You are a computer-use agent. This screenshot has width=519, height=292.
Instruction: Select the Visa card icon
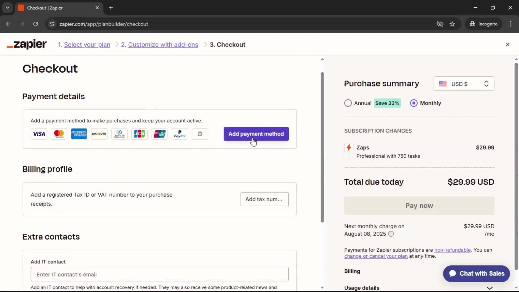click(x=39, y=134)
